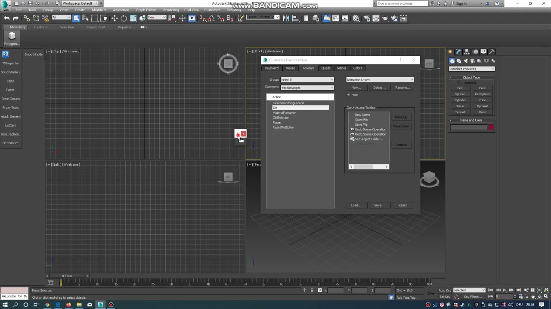Select the Select and Link tool
Viewport: 551px width, 309px height.
click(x=27, y=18)
